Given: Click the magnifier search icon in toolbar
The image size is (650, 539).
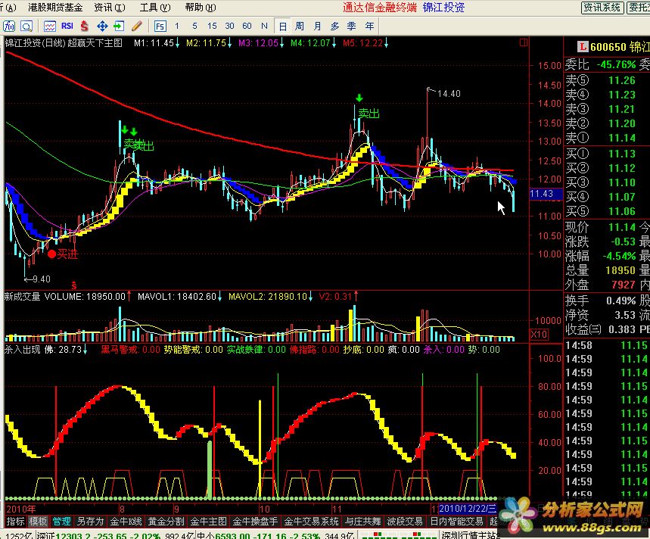Looking at the screenshot, I should pyautogui.click(x=26, y=26).
